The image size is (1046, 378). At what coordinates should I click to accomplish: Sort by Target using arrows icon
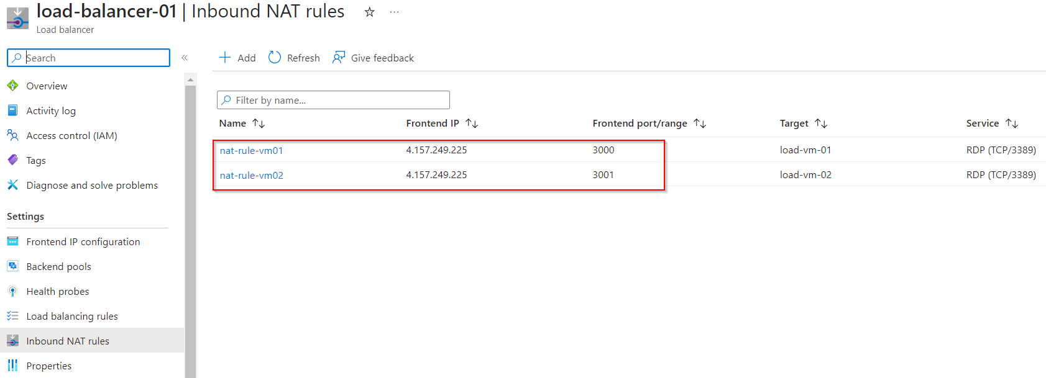(821, 124)
